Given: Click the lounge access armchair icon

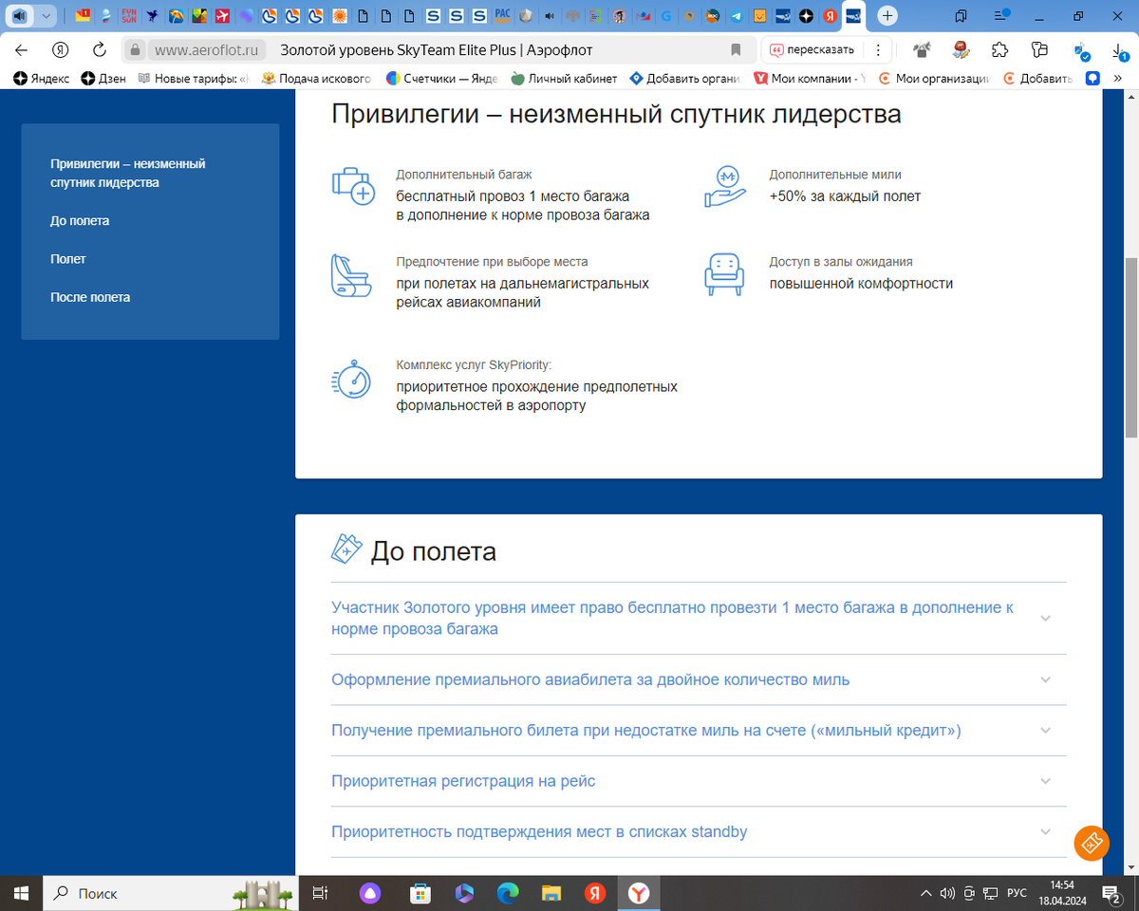Looking at the screenshot, I should point(723,274).
